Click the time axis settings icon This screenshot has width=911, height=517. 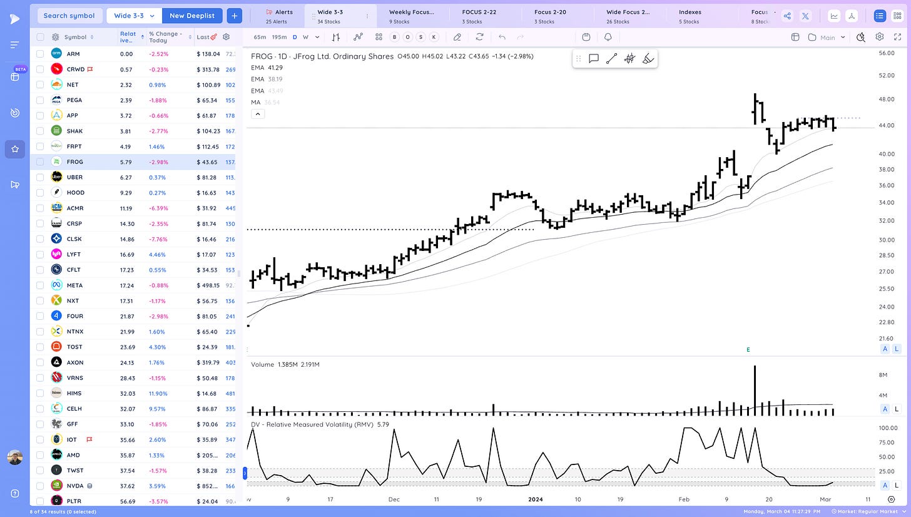coord(892,499)
